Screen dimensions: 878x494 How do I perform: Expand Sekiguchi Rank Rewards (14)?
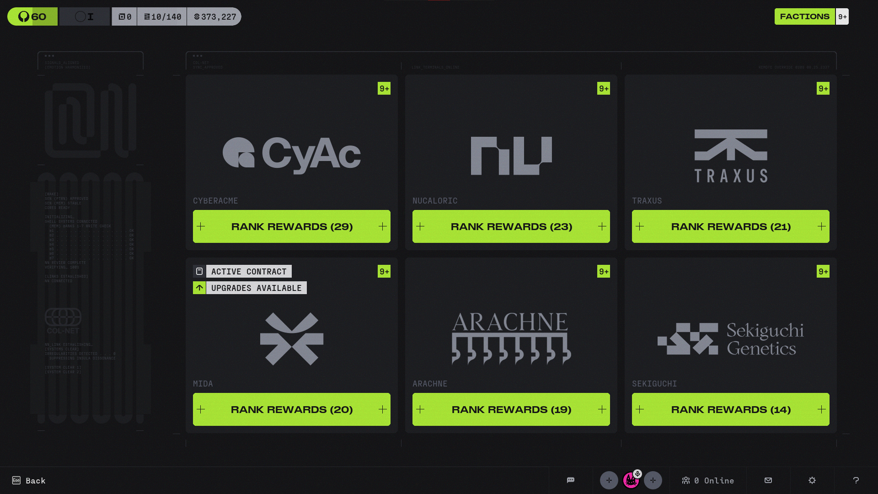[x=731, y=409]
